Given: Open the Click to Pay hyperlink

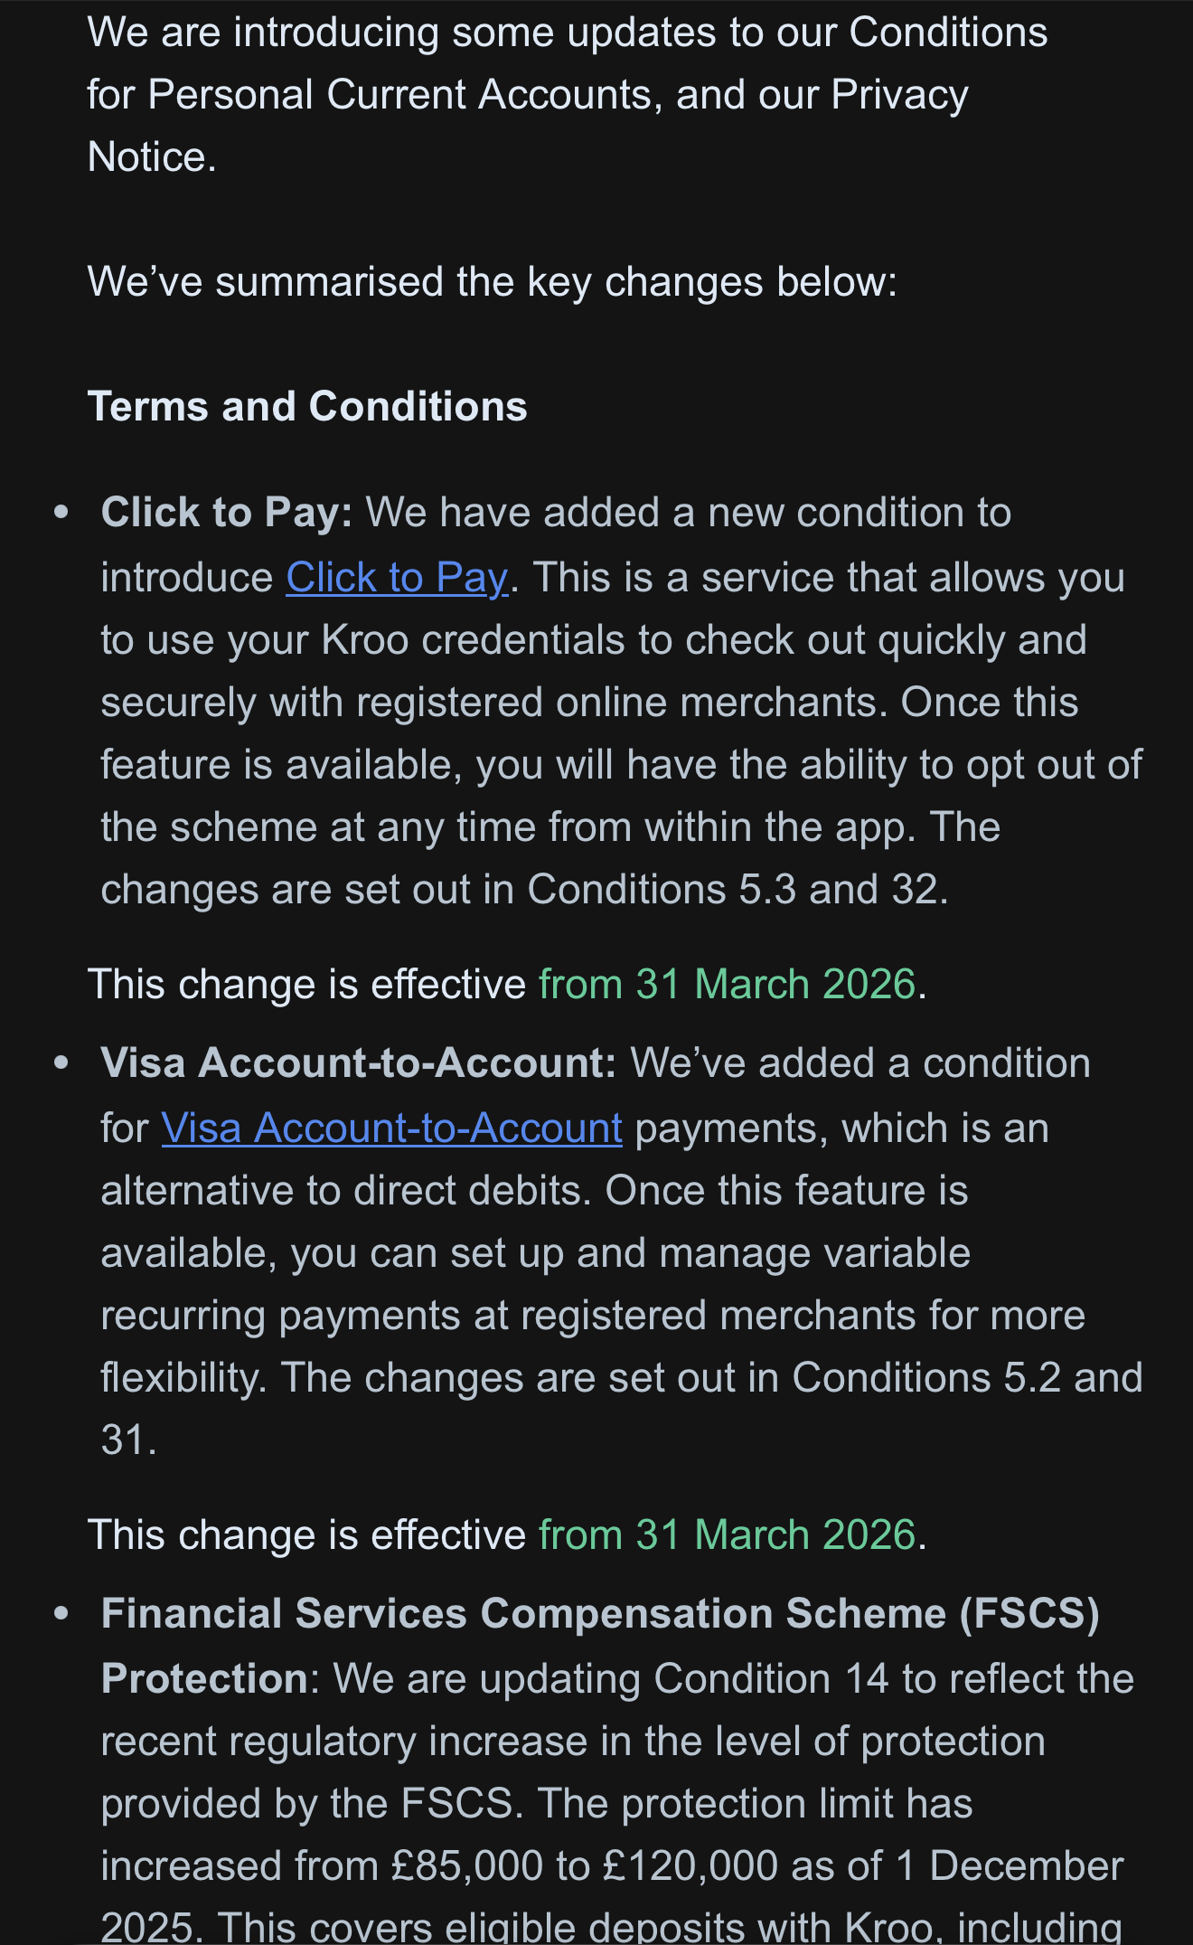Looking at the screenshot, I should click(x=397, y=578).
